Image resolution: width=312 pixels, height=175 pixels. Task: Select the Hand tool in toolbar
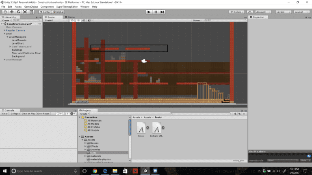(x=5, y=12)
